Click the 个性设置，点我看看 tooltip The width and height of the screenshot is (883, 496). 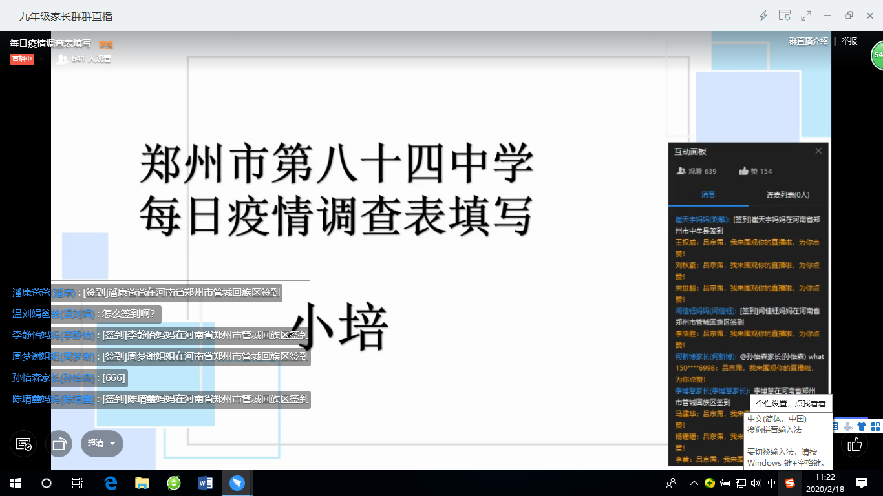click(791, 403)
